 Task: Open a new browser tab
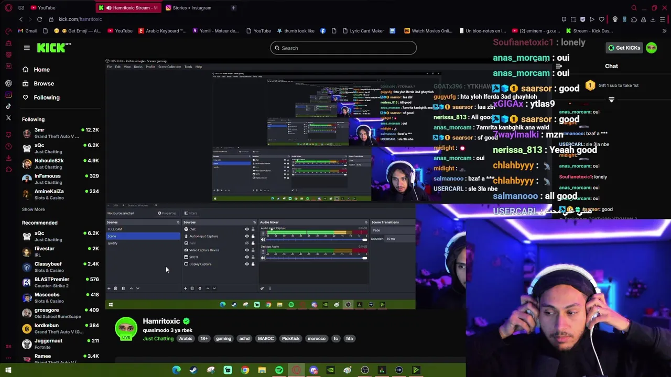(233, 8)
